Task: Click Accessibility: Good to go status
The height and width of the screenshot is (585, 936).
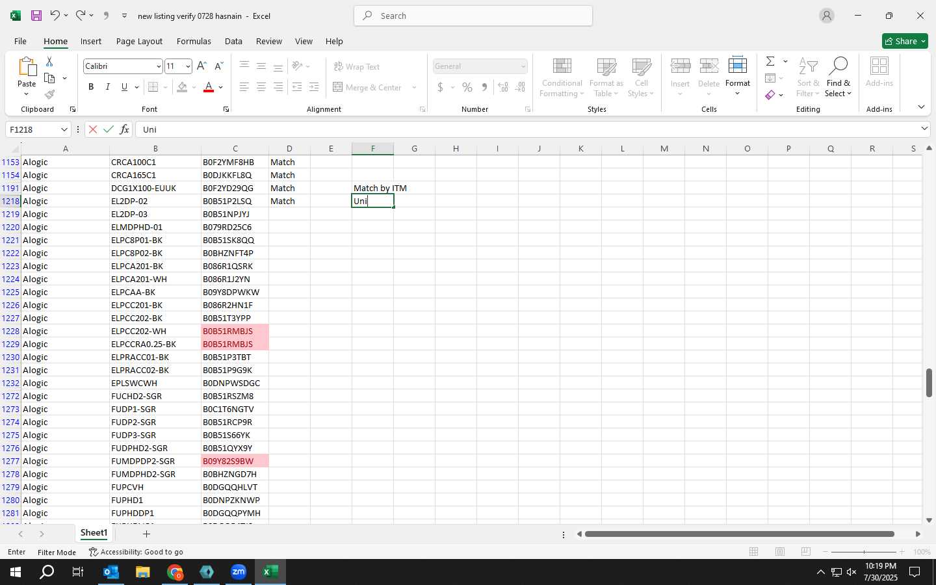Action: pyautogui.click(x=136, y=552)
